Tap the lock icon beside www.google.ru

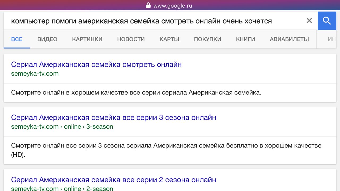point(148,5)
